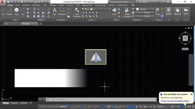Viewport: 195px width, 109px height.
Task: Open the Express Tools ribbon tab
Action: click(x=87, y=5)
